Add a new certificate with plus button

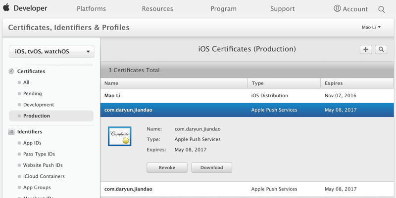366,49
